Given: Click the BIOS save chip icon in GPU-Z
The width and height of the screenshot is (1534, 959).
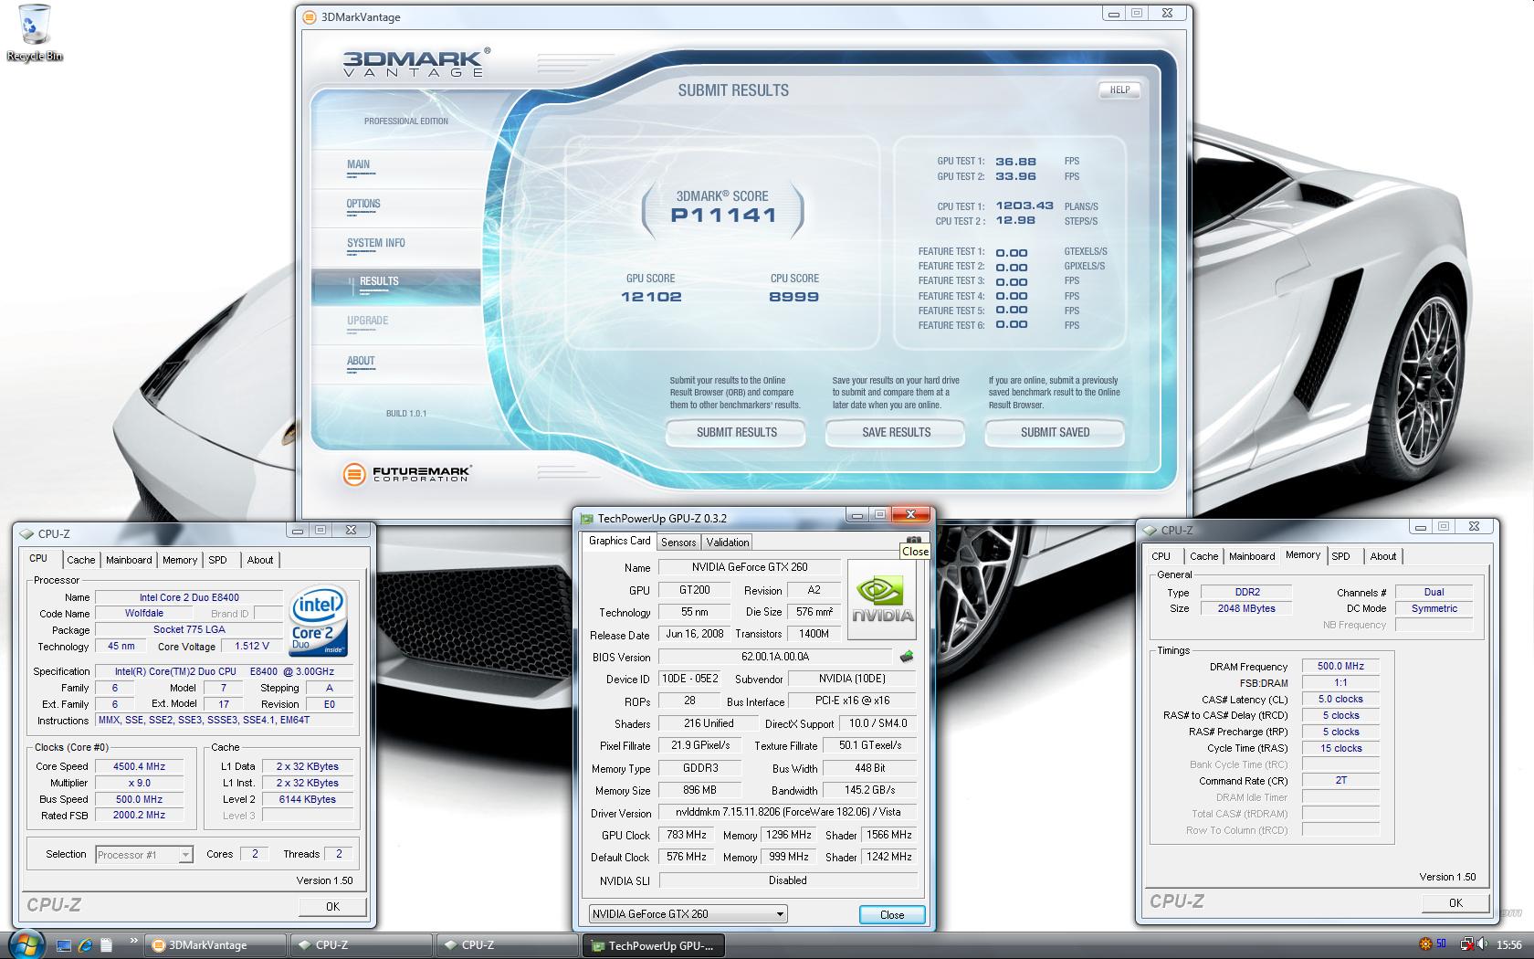Looking at the screenshot, I should [x=906, y=656].
